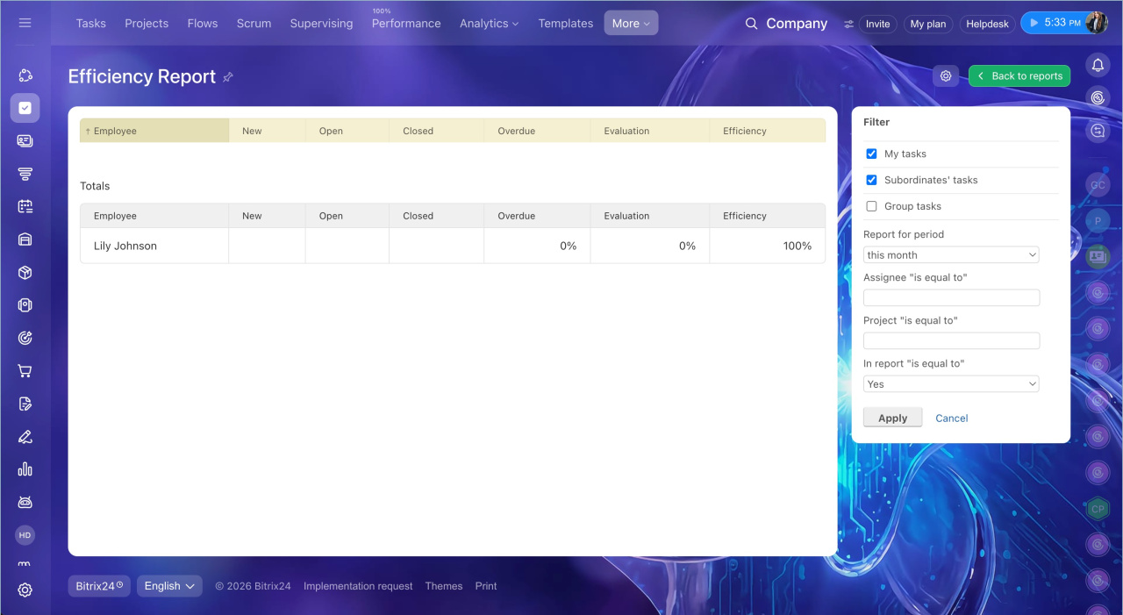Open Themes link in footer
The image size is (1123, 615).
click(x=444, y=586)
